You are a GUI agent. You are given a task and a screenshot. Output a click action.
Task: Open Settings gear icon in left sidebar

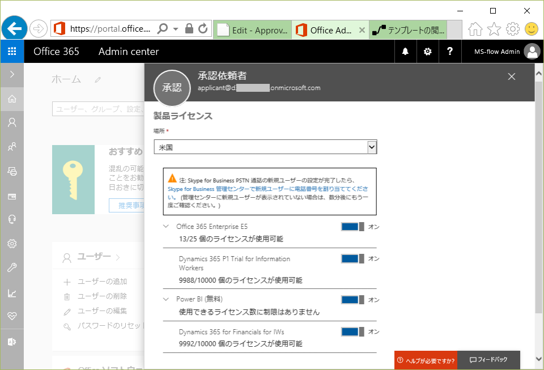(x=12, y=244)
